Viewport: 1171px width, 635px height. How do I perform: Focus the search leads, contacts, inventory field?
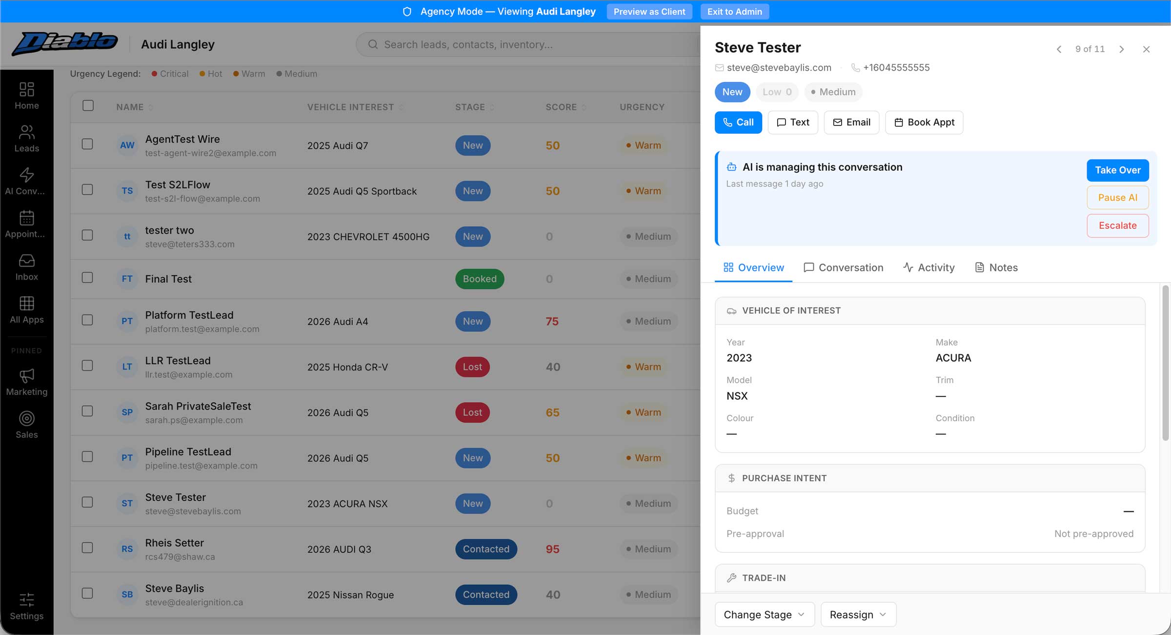(528, 44)
